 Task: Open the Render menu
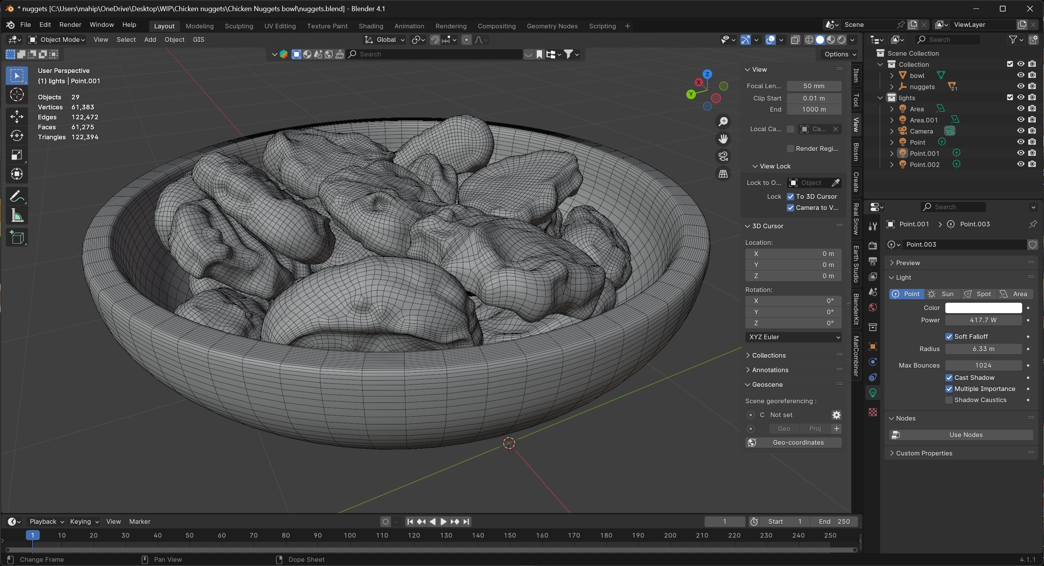pos(70,25)
